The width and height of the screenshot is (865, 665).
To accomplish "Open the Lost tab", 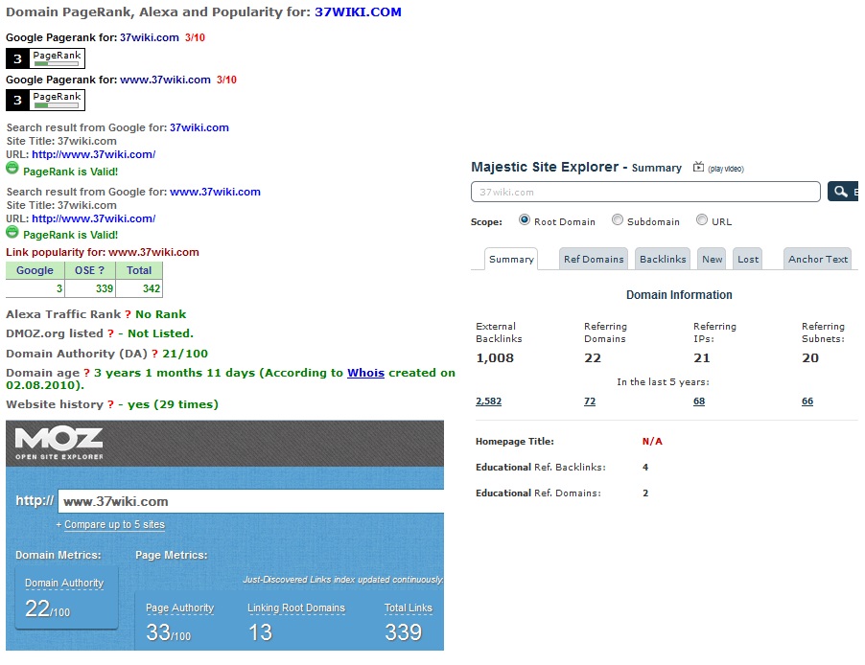I will click(748, 259).
